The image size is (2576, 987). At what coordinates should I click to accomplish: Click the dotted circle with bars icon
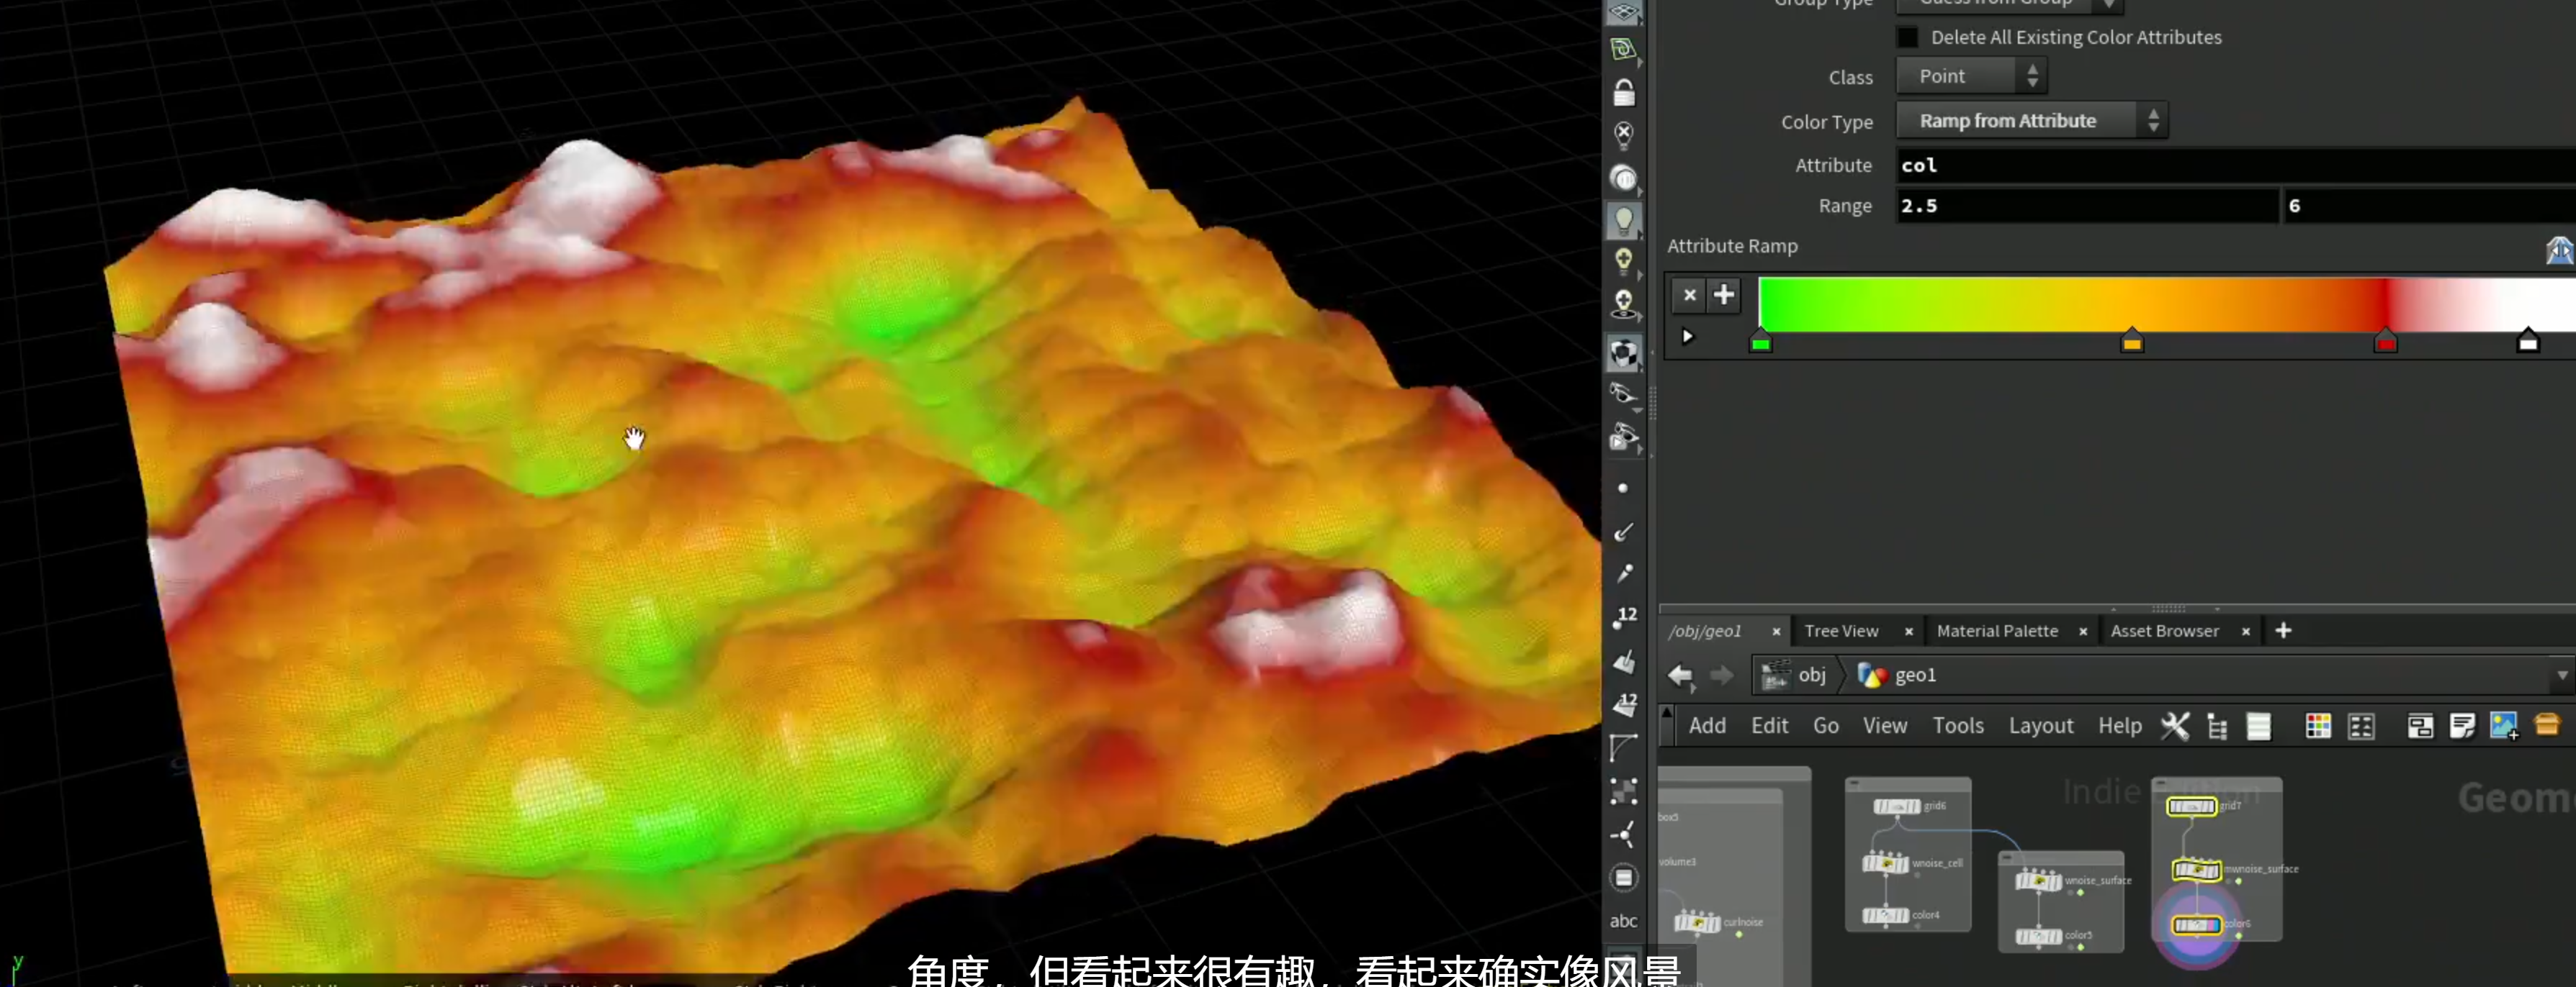point(1624,878)
